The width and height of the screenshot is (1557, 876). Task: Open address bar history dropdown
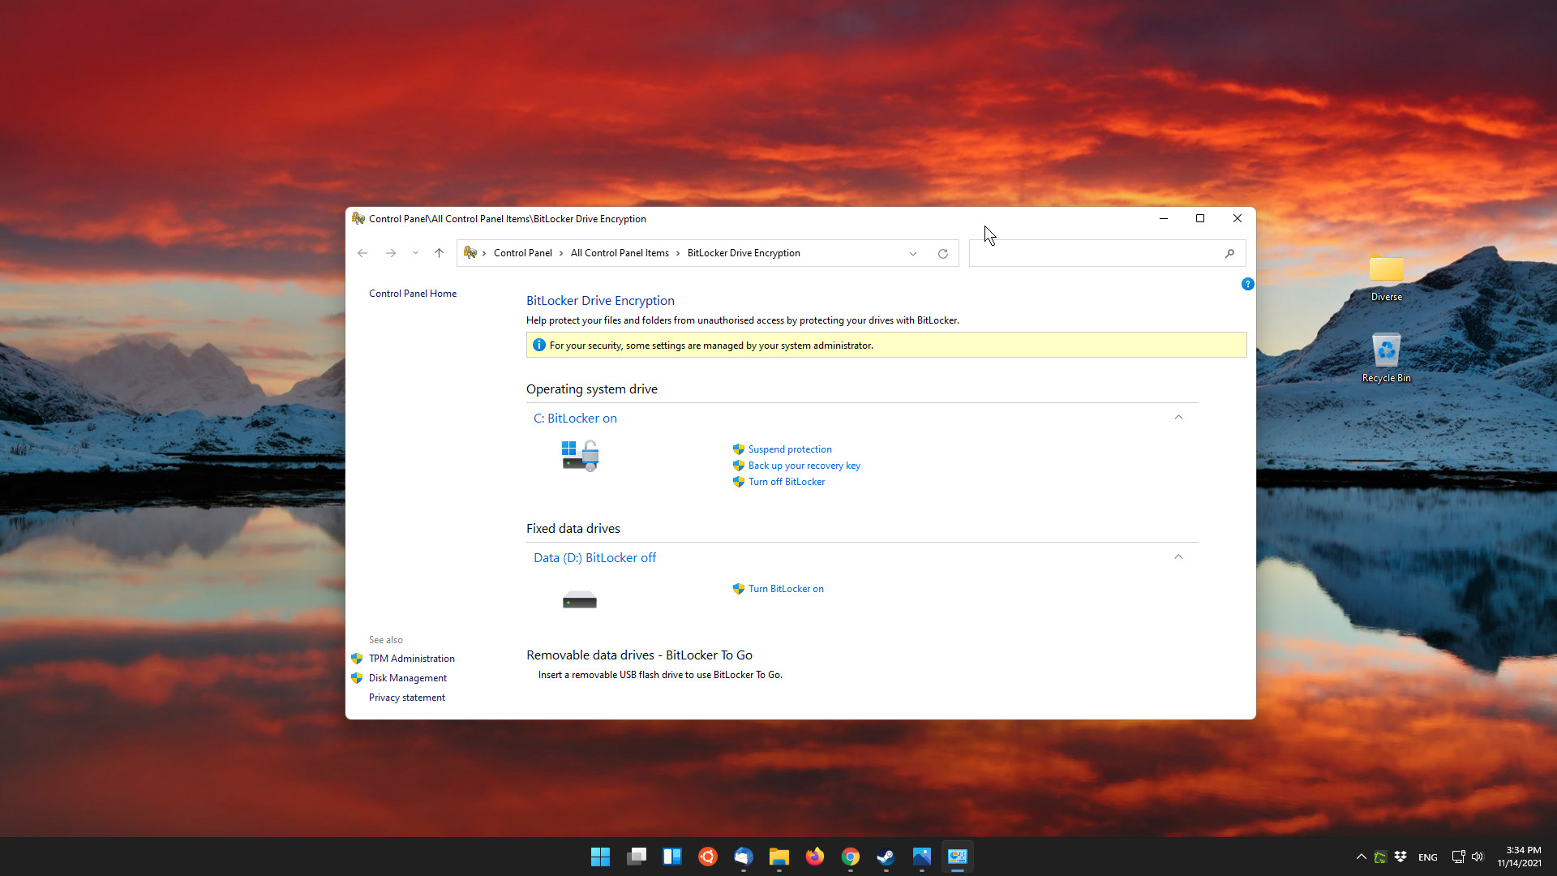913,253
